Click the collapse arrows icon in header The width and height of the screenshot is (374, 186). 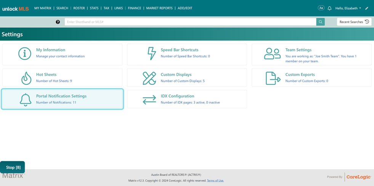click(x=367, y=8)
